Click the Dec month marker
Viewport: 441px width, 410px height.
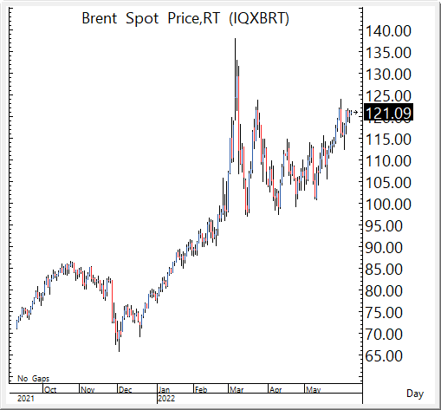(x=126, y=389)
